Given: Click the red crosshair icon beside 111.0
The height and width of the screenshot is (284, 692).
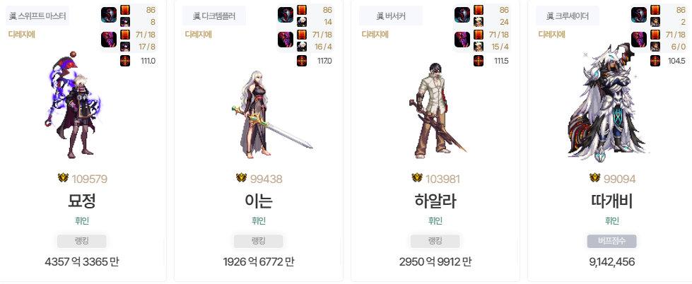Looking at the screenshot, I should pyautogui.click(x=125, y=61).
